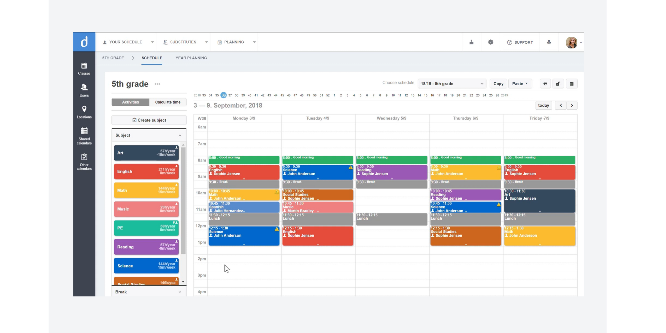Click the today button
666x333 pixels.
point(543,105)
